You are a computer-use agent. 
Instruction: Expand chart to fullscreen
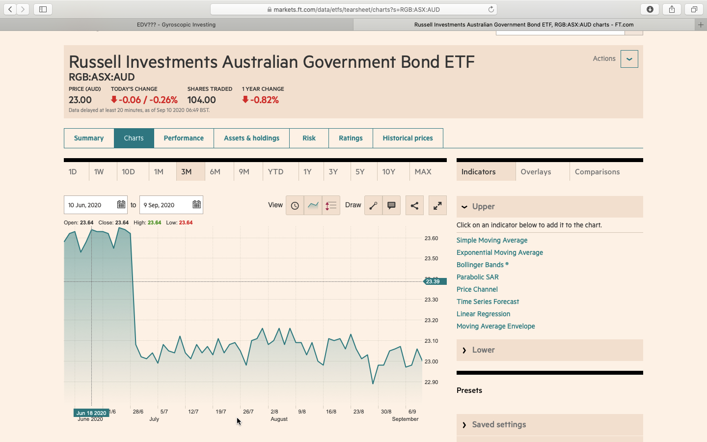click(x=437, y=206)
